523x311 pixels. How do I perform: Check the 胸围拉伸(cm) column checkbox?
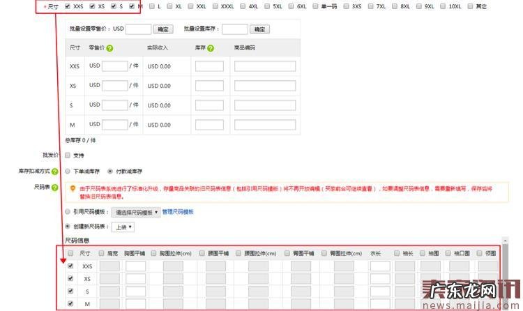(x=153, y=253)
